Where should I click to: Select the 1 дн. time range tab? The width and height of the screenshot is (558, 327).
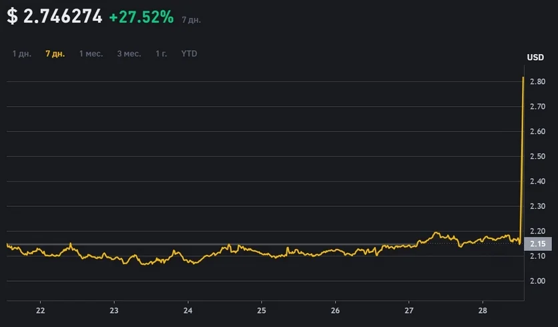click(x=21, y=53)
